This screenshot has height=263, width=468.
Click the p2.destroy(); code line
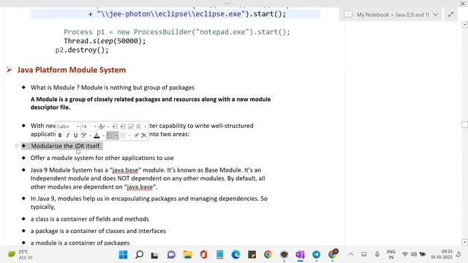pos(82,50)
